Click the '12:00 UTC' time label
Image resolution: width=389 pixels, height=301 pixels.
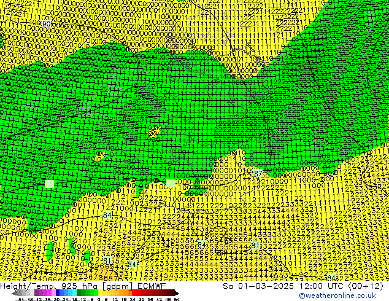pos(322,286)
